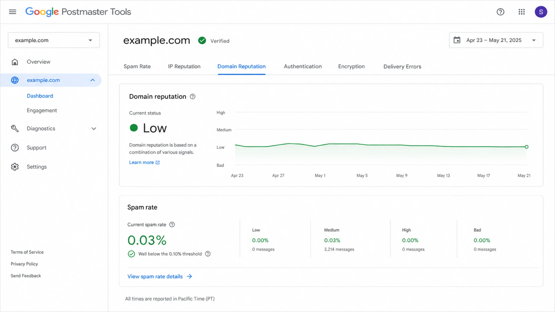Click the Send Feedback link
Viewport: 555px width, 312px height.
(x=26, y=276)
